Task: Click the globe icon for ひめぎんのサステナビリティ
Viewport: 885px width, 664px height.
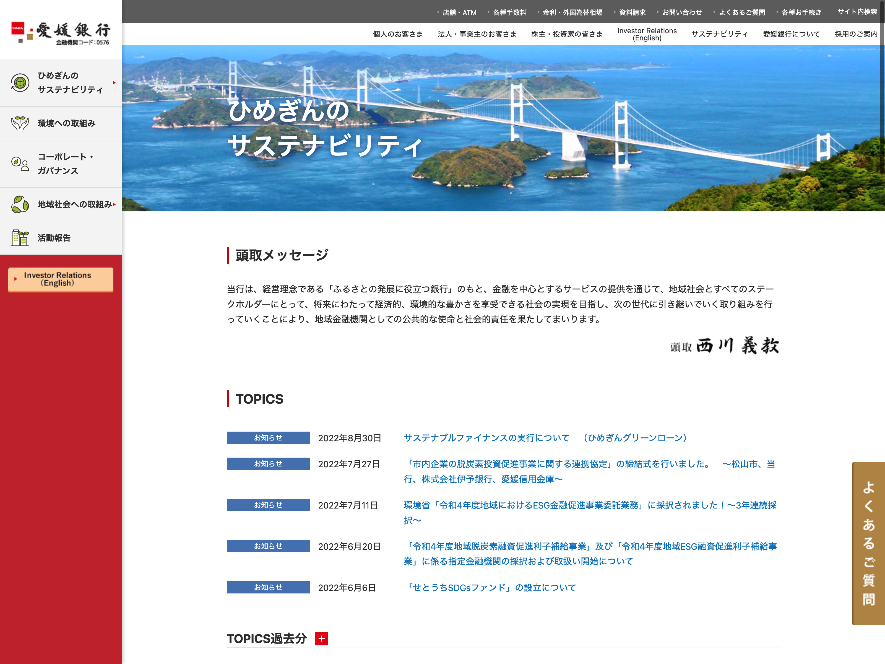Action: (x=20, y=83)
